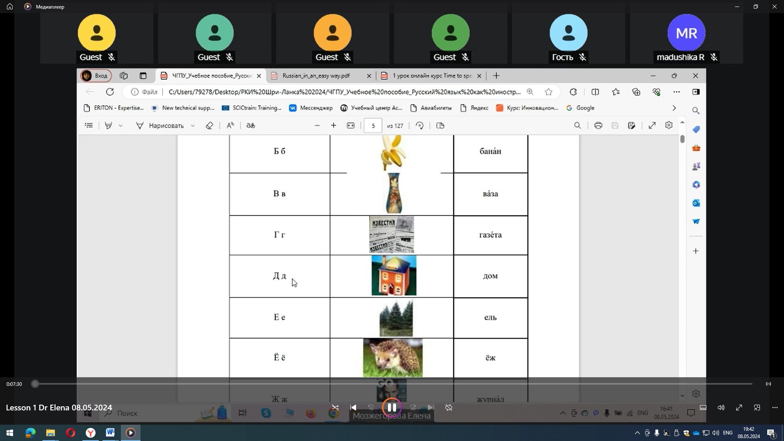The width and height of the screenshot is (784, 441).
Task: Jump to previous track in media player
Action: [x=353, y=408]
